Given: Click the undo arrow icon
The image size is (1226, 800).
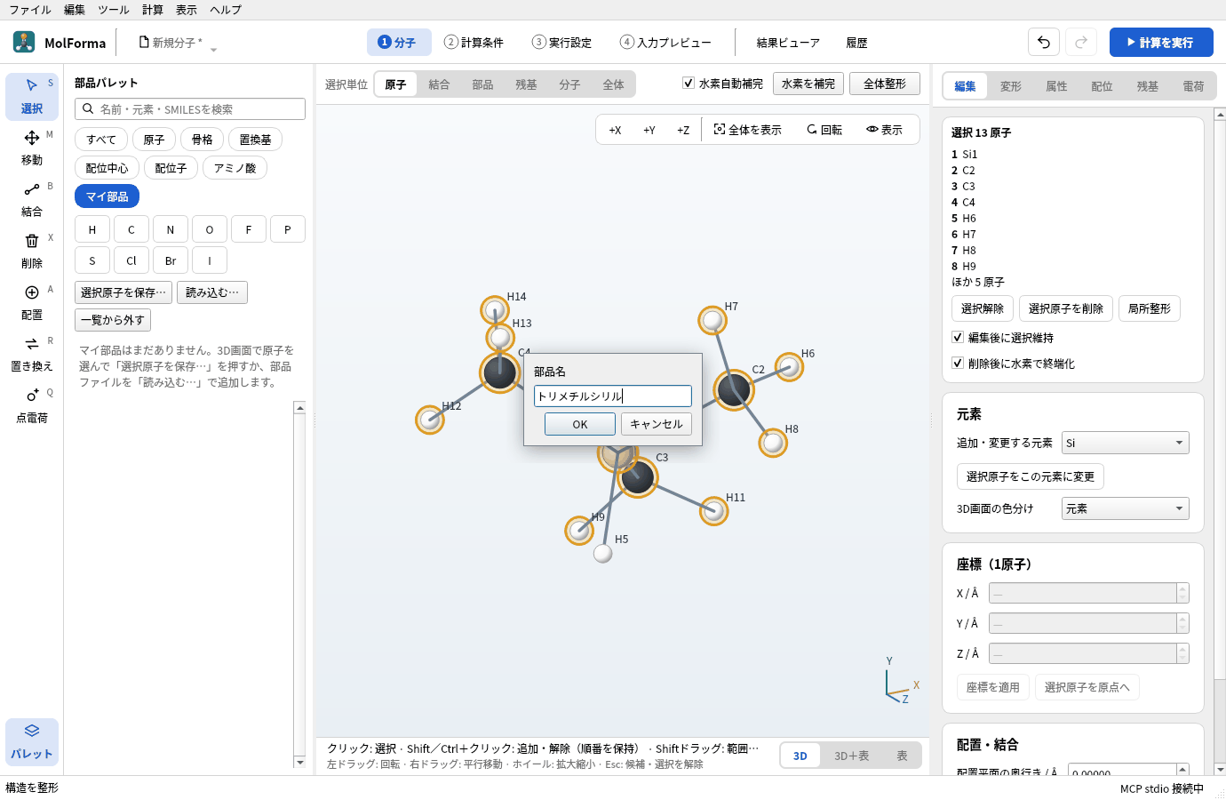Looking at the screenshot, I should (x=1044, y=42).
